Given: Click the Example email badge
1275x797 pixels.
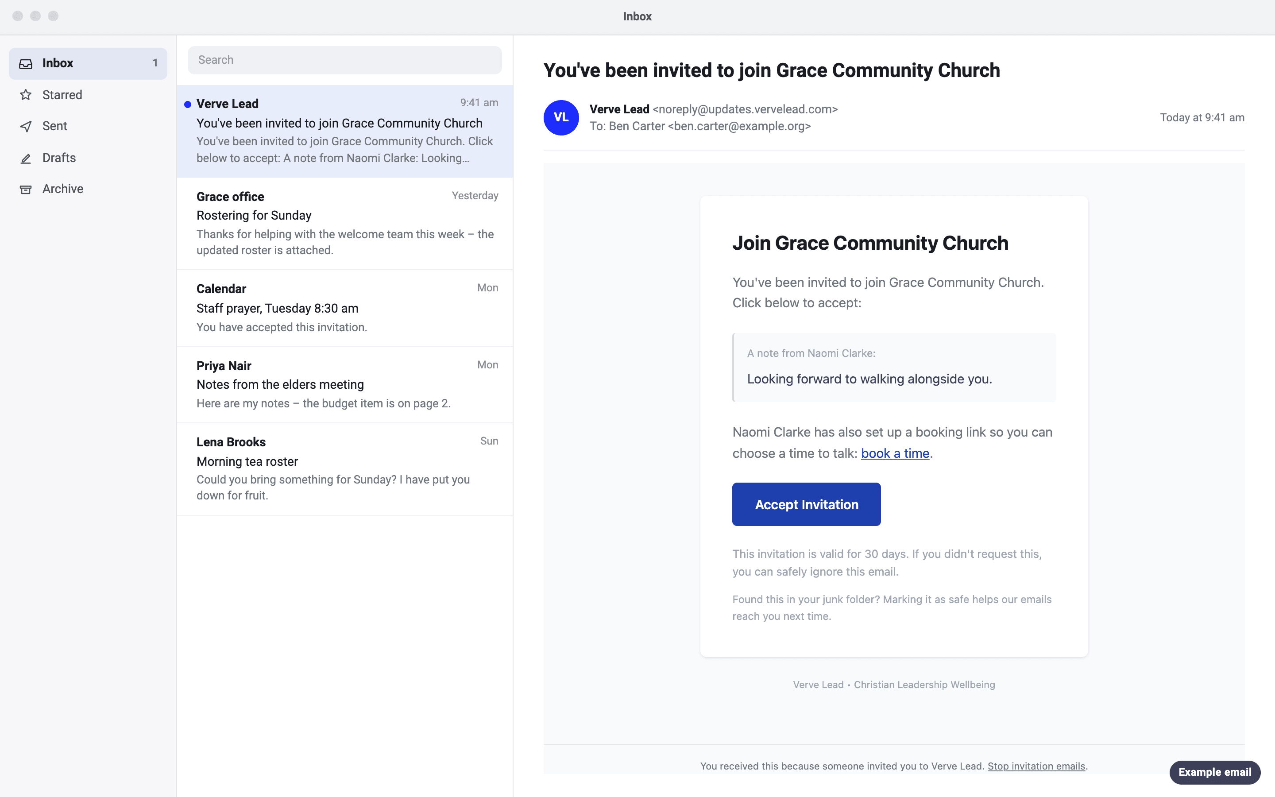Looking at the screenshot, I should pos(1214,772).
